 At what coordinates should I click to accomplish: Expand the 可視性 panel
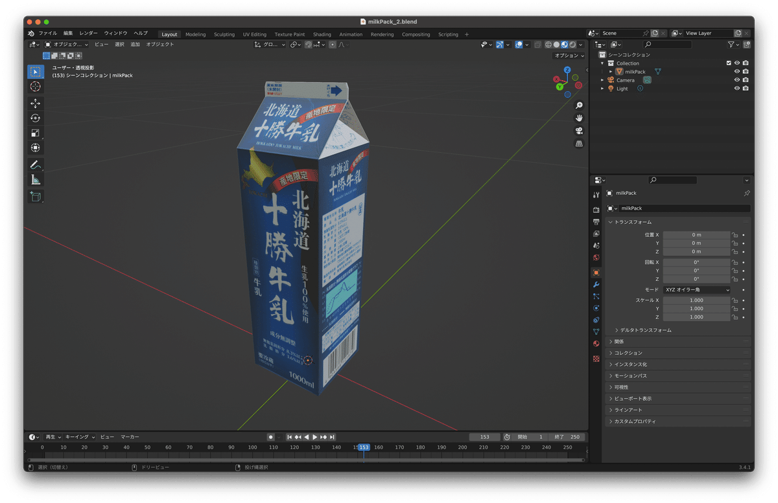point(679,387)
